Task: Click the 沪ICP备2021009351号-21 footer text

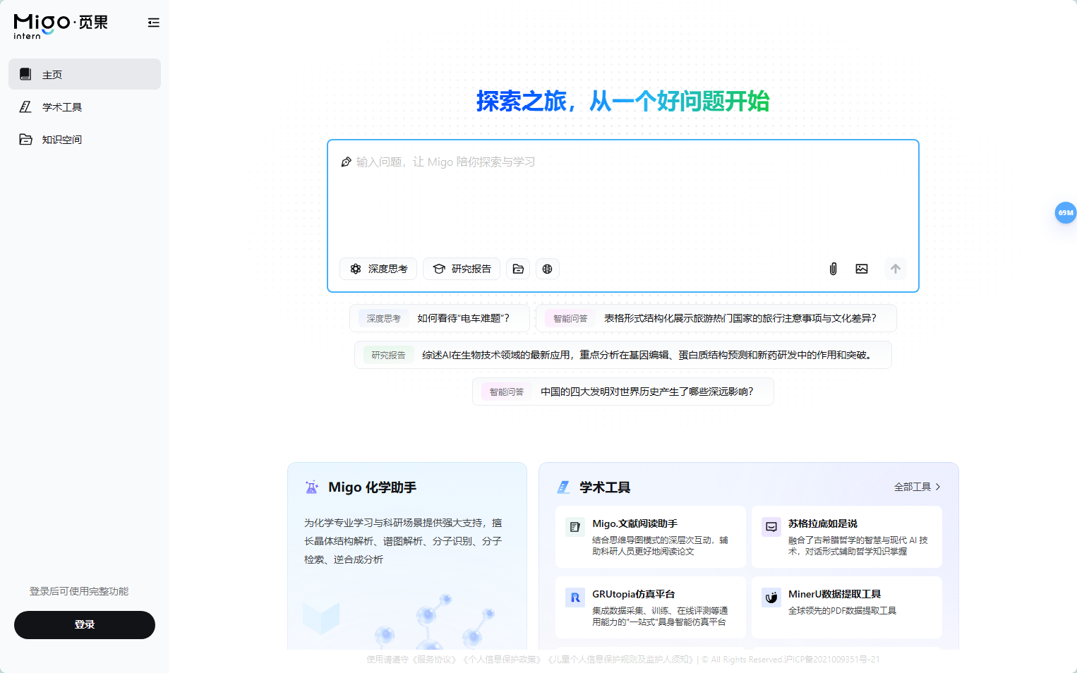Action: click(832, 660)
